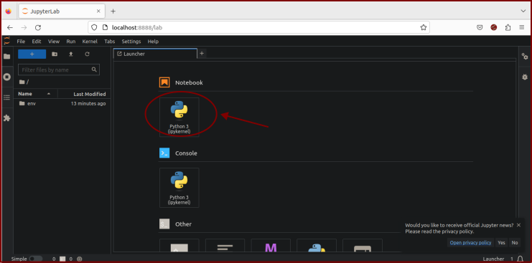The image size is (532, 263).
Task: Toggle Simple interface mode switch
Action: pyautogui.click(x=36, y=259)
